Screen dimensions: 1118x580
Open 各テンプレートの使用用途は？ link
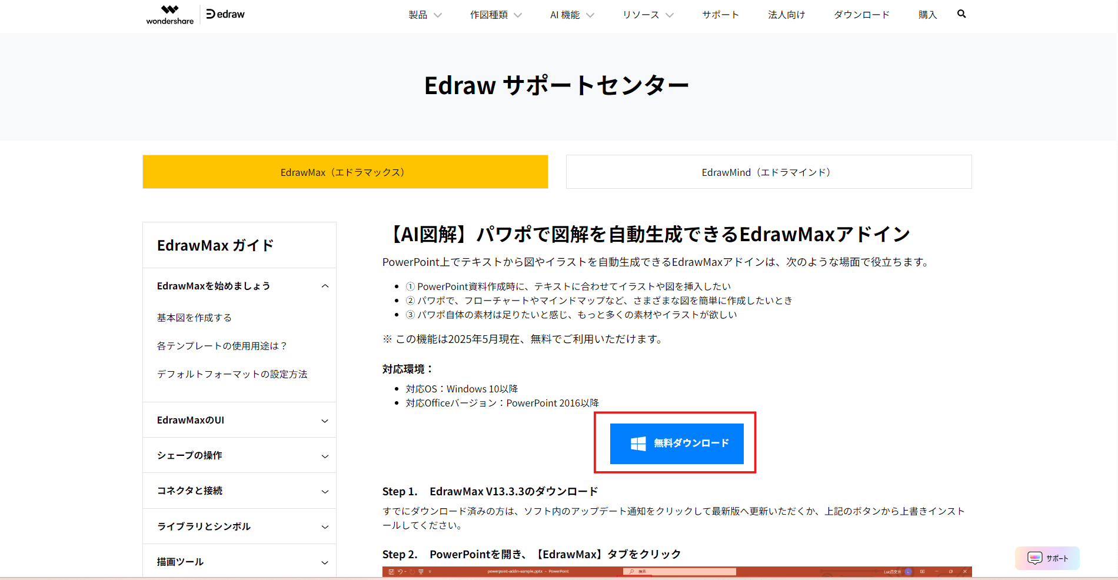pos(222,346)
